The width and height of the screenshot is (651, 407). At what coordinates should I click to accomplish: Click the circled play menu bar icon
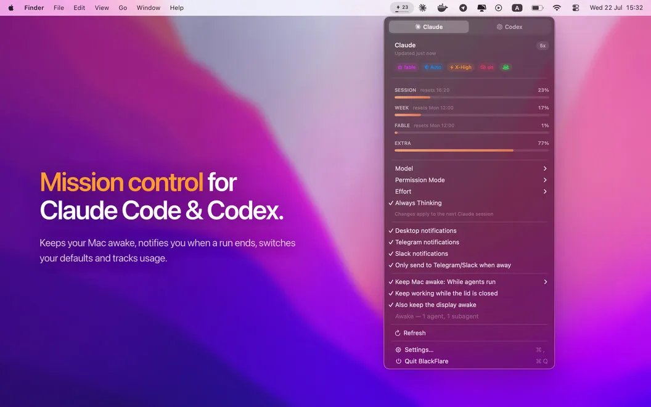point(499,8)
